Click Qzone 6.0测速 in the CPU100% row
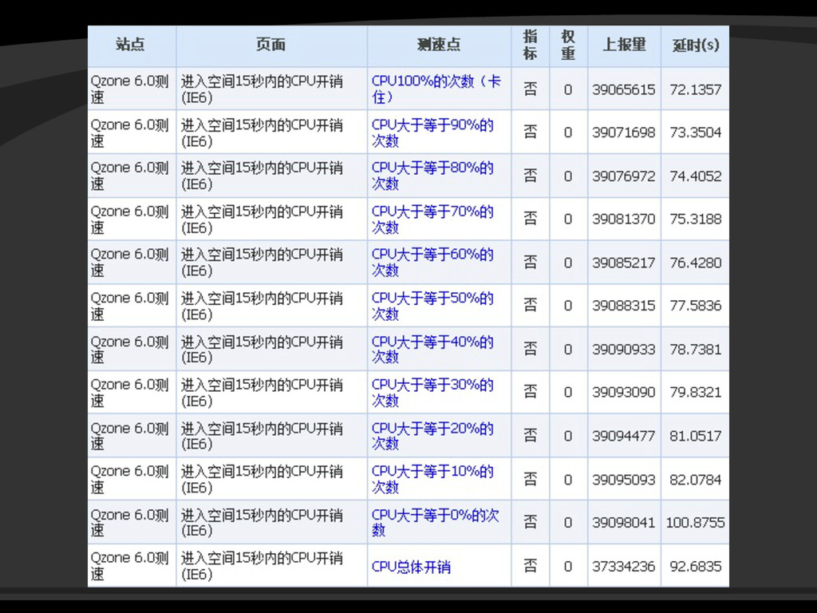The image size is (817, 613). click(x=129, y=89)
